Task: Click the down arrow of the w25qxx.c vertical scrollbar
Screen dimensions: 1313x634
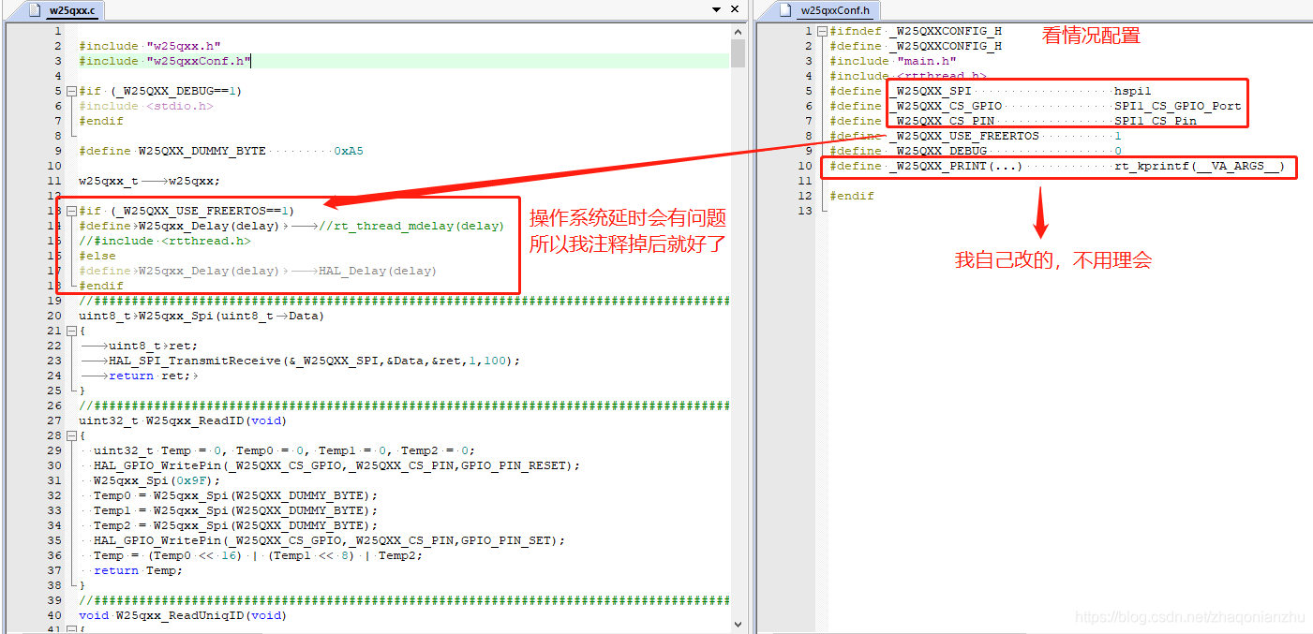Action: (738, 624)
